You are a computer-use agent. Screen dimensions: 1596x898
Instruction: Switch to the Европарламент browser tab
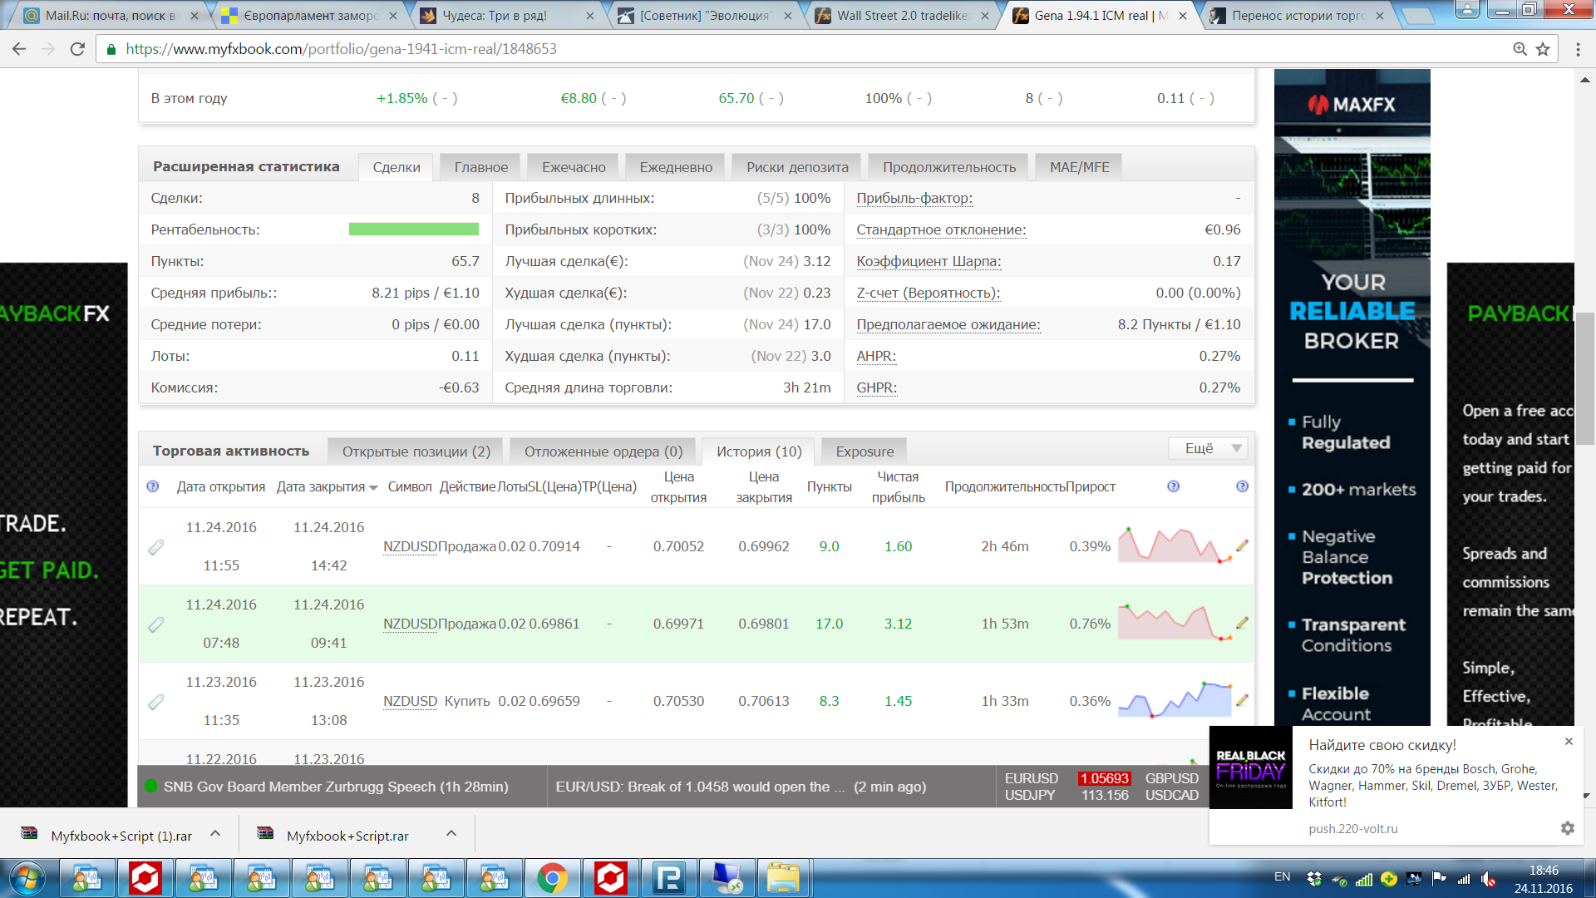point(308,16)
